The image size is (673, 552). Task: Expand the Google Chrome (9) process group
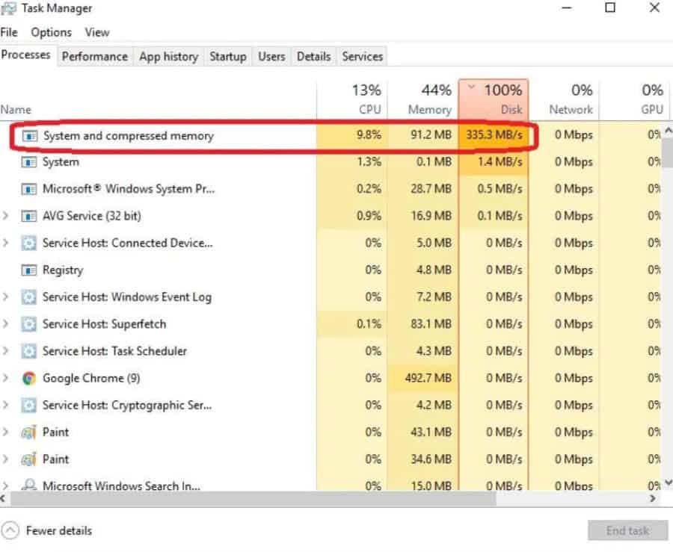[x=6, y=378]
